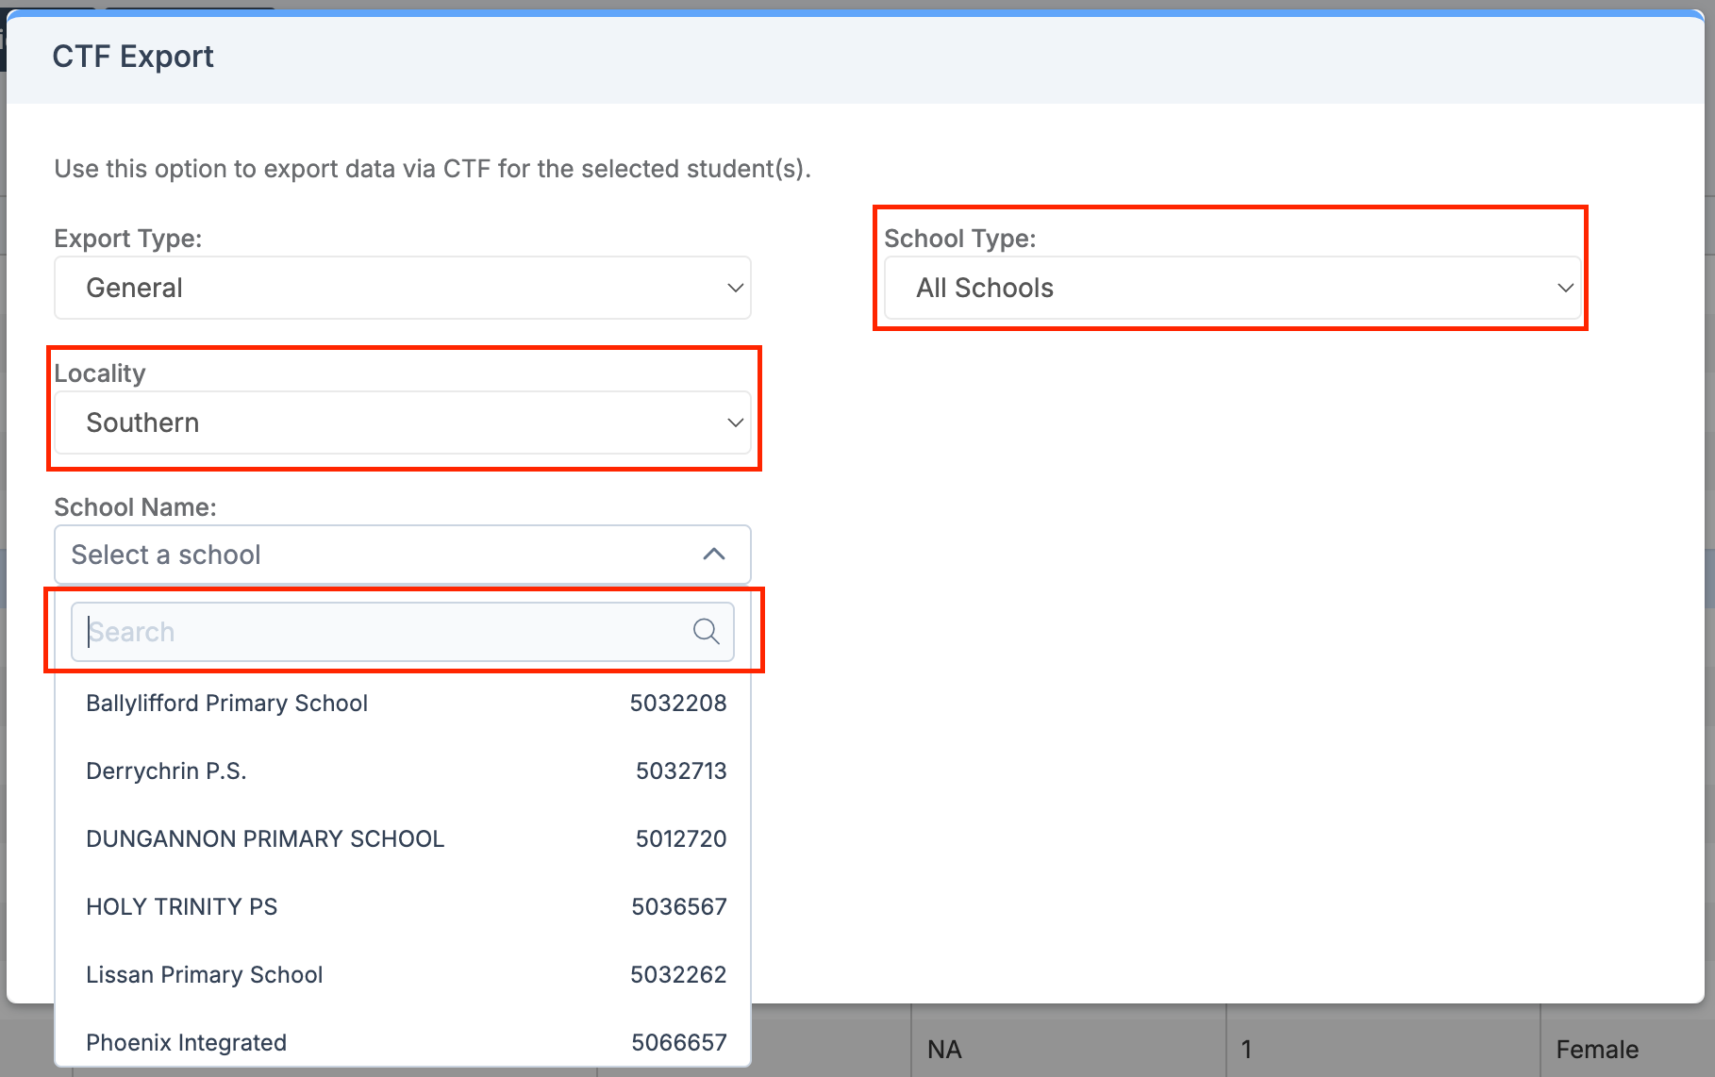This screenshot has width=1715, height=1077.
Task: Open the School Name selector
Action: click(401, 555)
